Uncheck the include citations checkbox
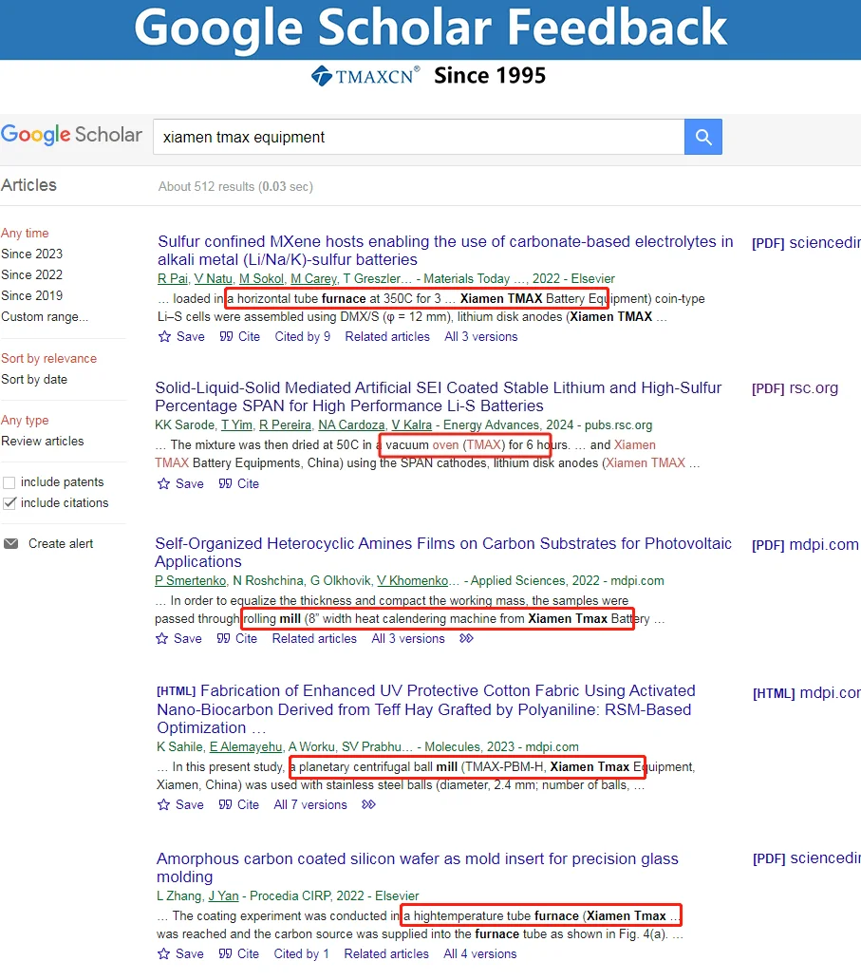 (x=9, y=503)
